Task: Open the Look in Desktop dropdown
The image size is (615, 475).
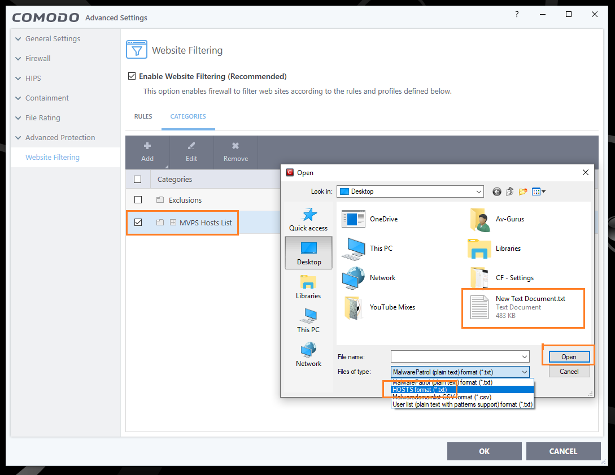Action: [410, 191]
